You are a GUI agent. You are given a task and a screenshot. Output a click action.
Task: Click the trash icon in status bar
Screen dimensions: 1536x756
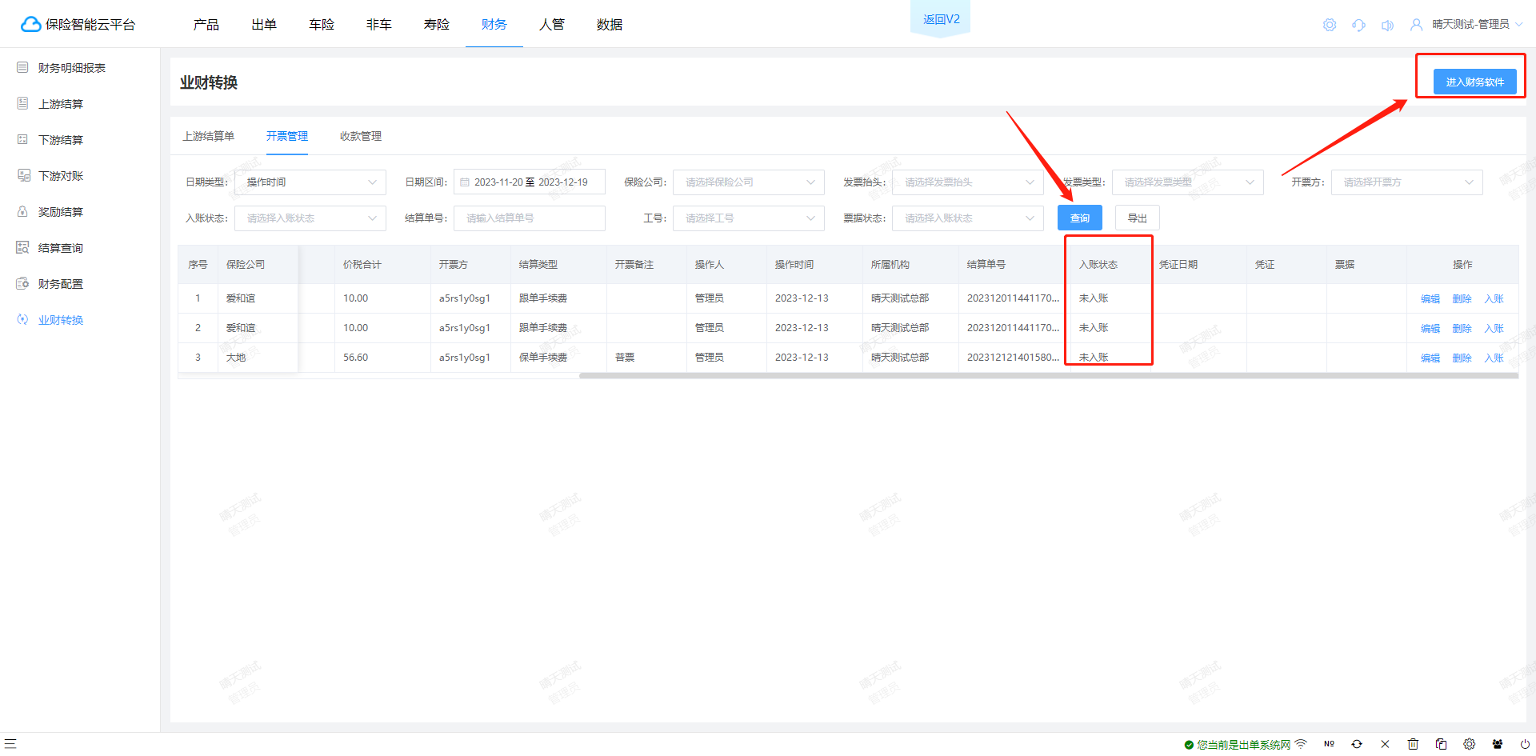(1413, 744)
